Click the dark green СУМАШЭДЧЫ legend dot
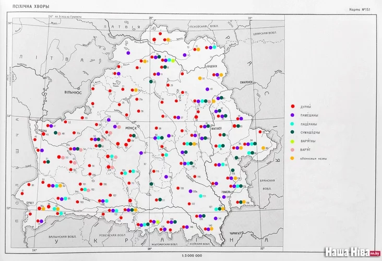This screenshot has height=261, width=382. pyautogui.click(x=293, y=133)
